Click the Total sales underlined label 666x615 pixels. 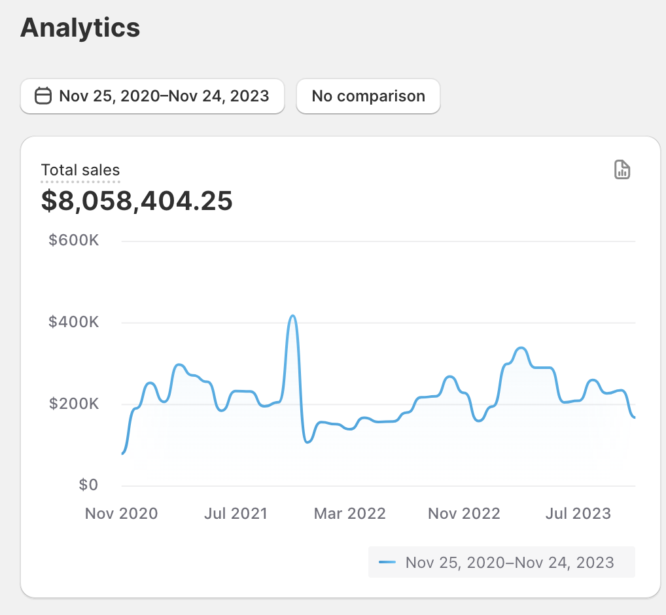(80, 171)
